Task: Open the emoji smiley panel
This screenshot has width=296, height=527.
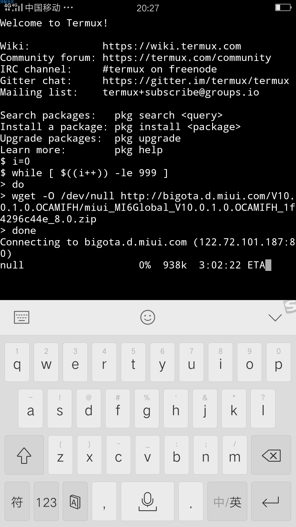Action: (x=148, y=317)
